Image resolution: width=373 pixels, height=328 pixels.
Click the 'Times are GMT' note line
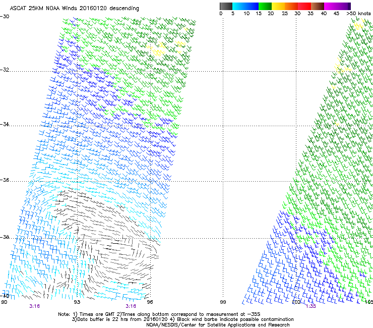(159, 314)
